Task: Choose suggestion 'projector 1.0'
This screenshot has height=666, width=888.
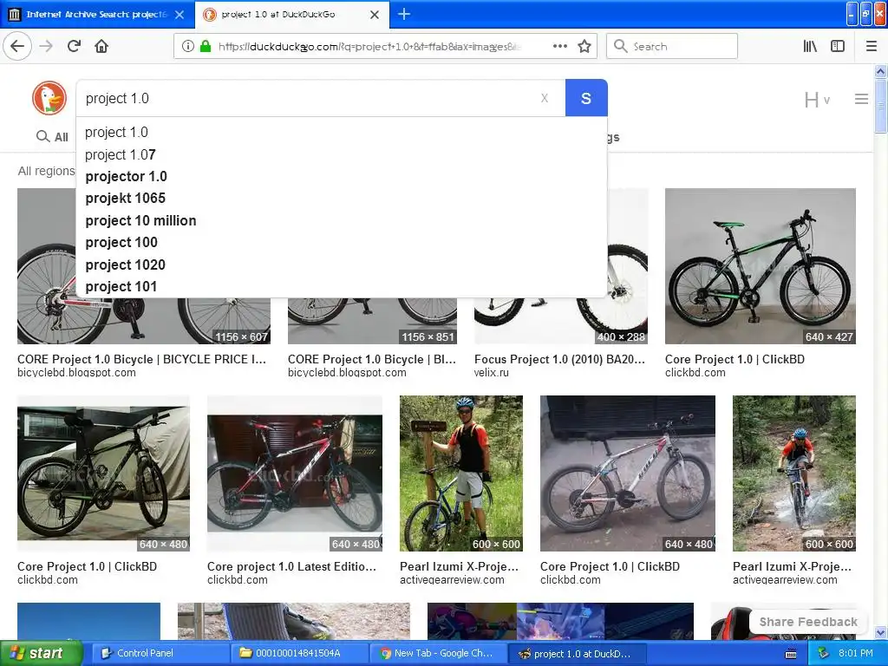Action: coord(341,176)
